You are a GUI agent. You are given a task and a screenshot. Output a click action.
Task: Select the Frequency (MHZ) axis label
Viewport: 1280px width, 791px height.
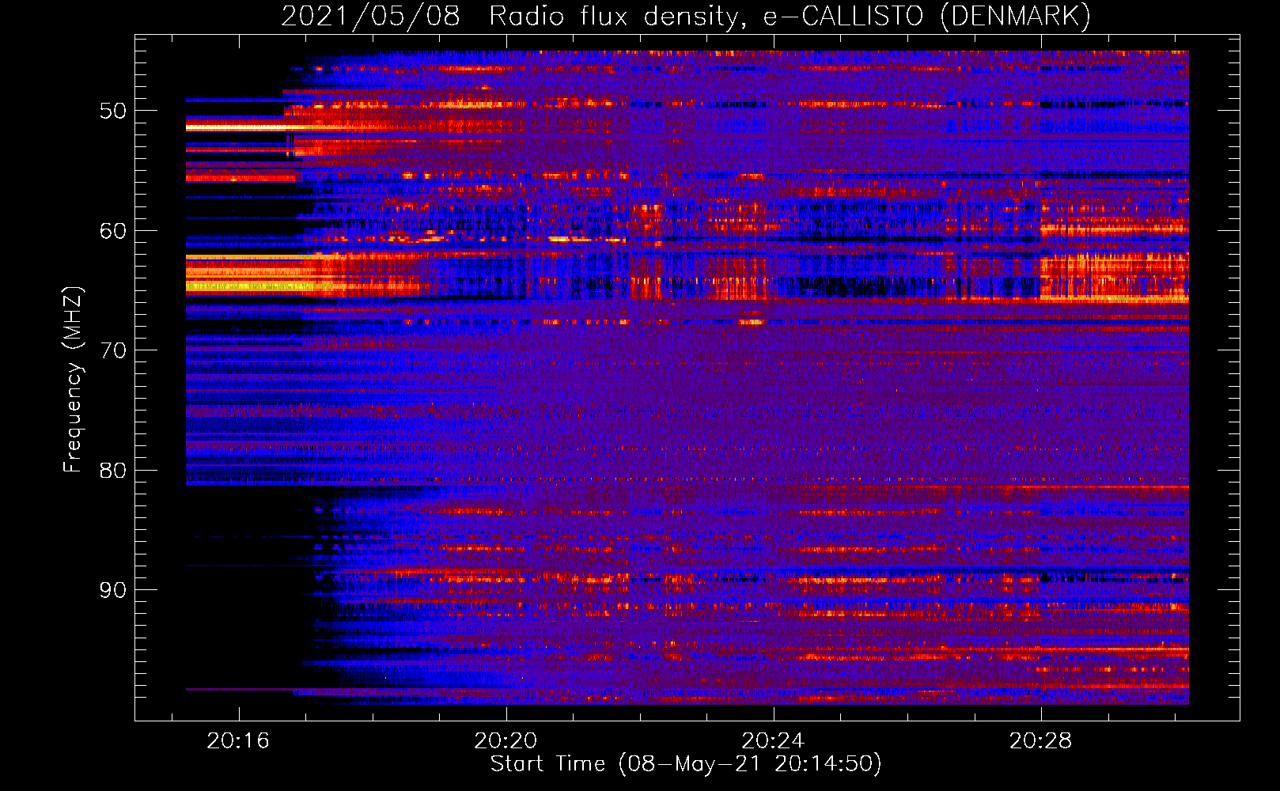[73, 380]
